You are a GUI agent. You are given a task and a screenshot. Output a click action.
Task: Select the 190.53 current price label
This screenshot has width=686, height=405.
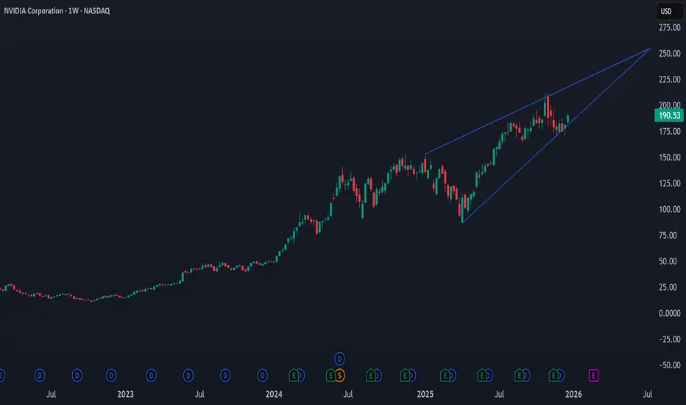click(x=669, y=116)
